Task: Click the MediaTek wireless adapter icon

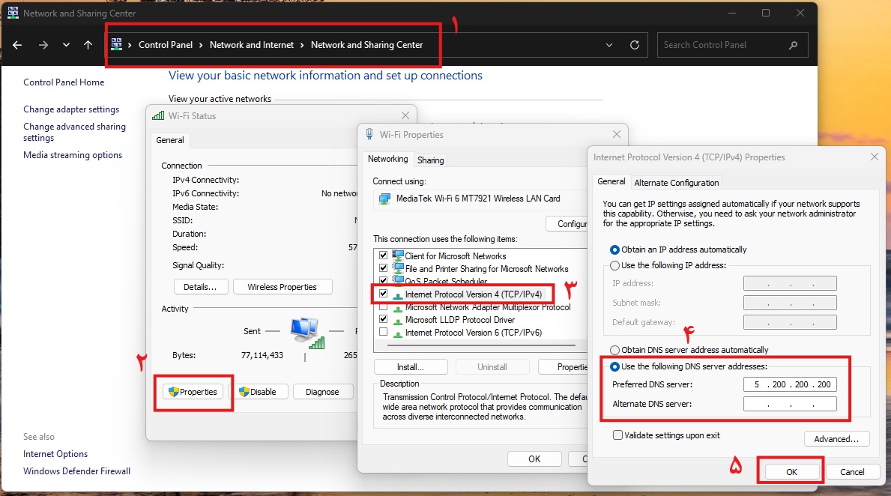Action: coord(384,199)
